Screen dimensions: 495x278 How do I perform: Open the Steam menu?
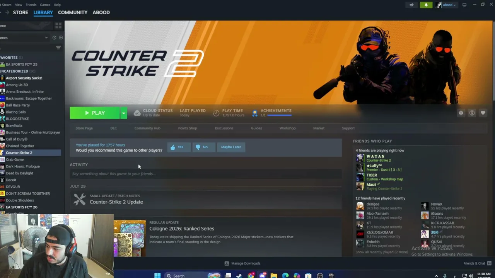click(x=7, y=5)
